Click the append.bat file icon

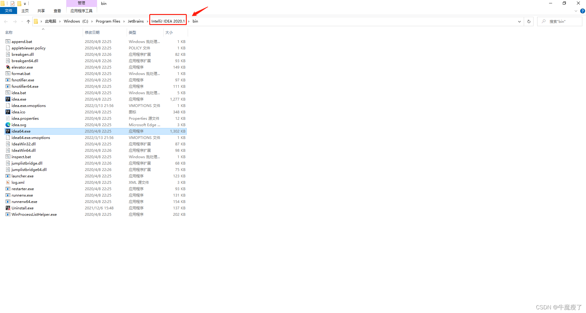[x=8, y=41]
